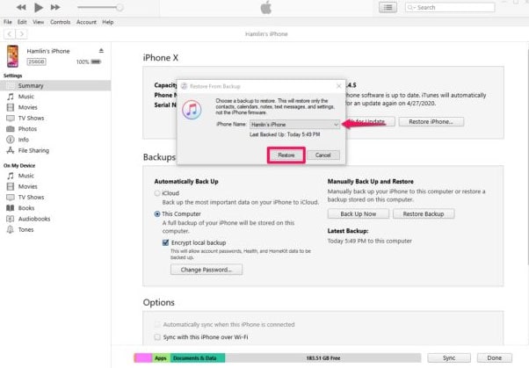The image size is (529, 368).
Task: Open the list view icon near Search
Action: click(x=388, y=7)
